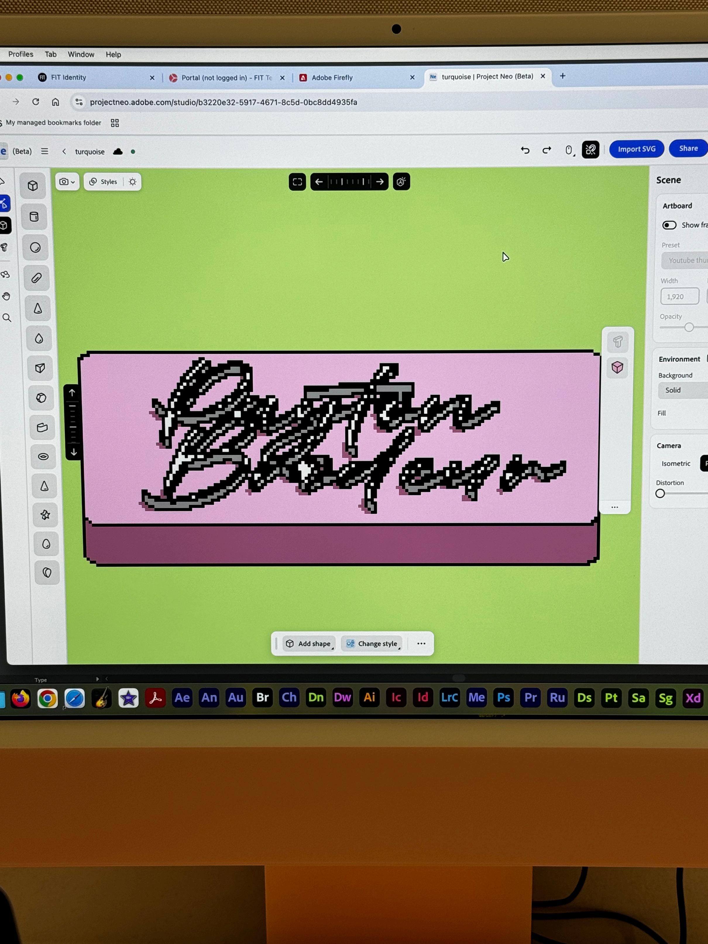Select the cone shape in the shape panel

pos(38,308)
